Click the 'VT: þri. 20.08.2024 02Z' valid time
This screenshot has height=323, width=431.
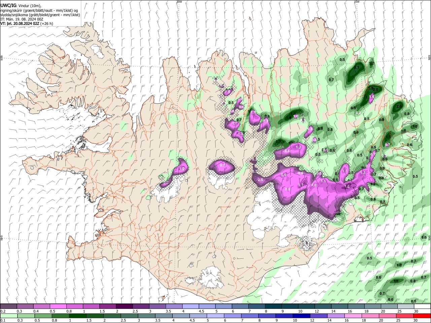click(x=20, y=24)
